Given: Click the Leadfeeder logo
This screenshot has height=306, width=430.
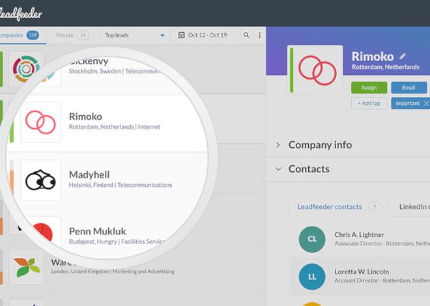Looking at the screenshot, I should click(x=21, y=14).
